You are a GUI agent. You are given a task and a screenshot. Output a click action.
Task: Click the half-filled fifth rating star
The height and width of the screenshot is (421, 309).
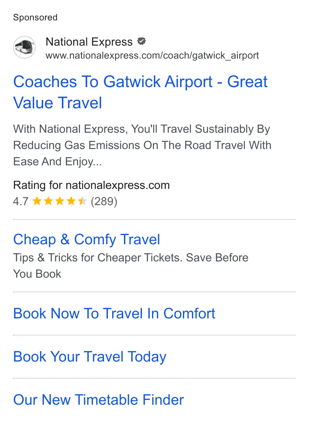[83, 201]
